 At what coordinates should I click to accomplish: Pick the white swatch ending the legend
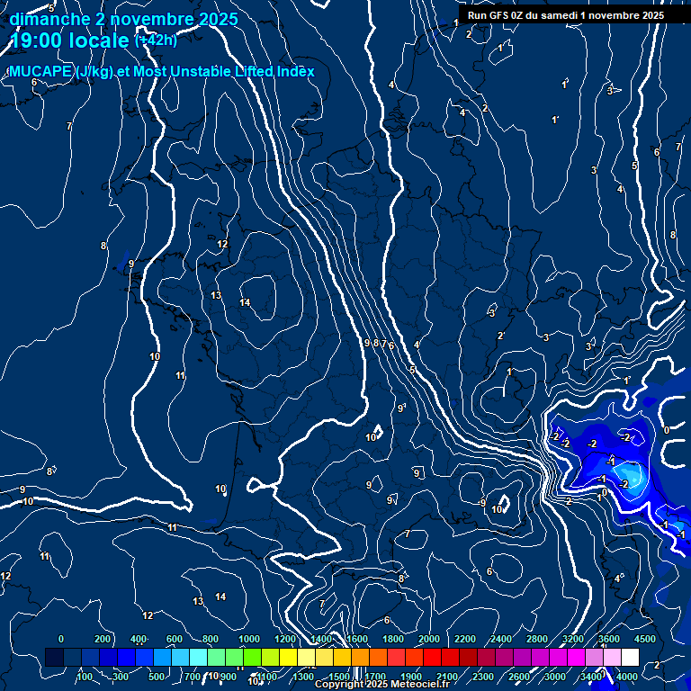(x=630, y=657)
